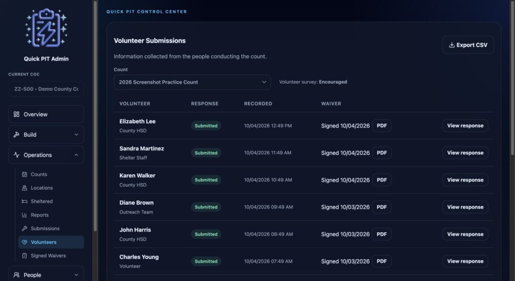Click the name Sandra Martinez
This screenshot has width=515, height=281.
pos(141,148)
